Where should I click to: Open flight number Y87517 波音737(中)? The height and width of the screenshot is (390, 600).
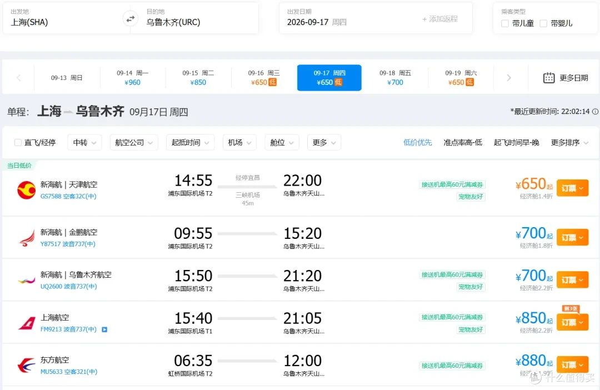click(68, 244)
